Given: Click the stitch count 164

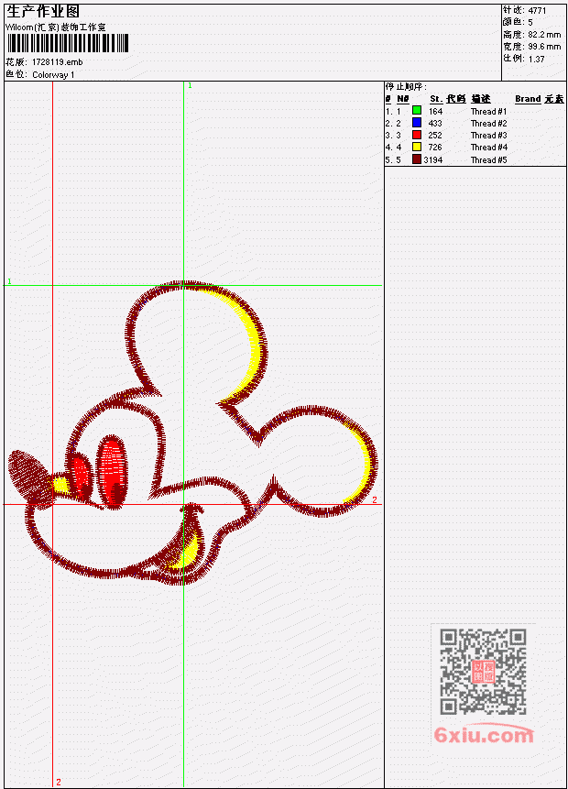Looking at the screenshot, I should (435, 111).
